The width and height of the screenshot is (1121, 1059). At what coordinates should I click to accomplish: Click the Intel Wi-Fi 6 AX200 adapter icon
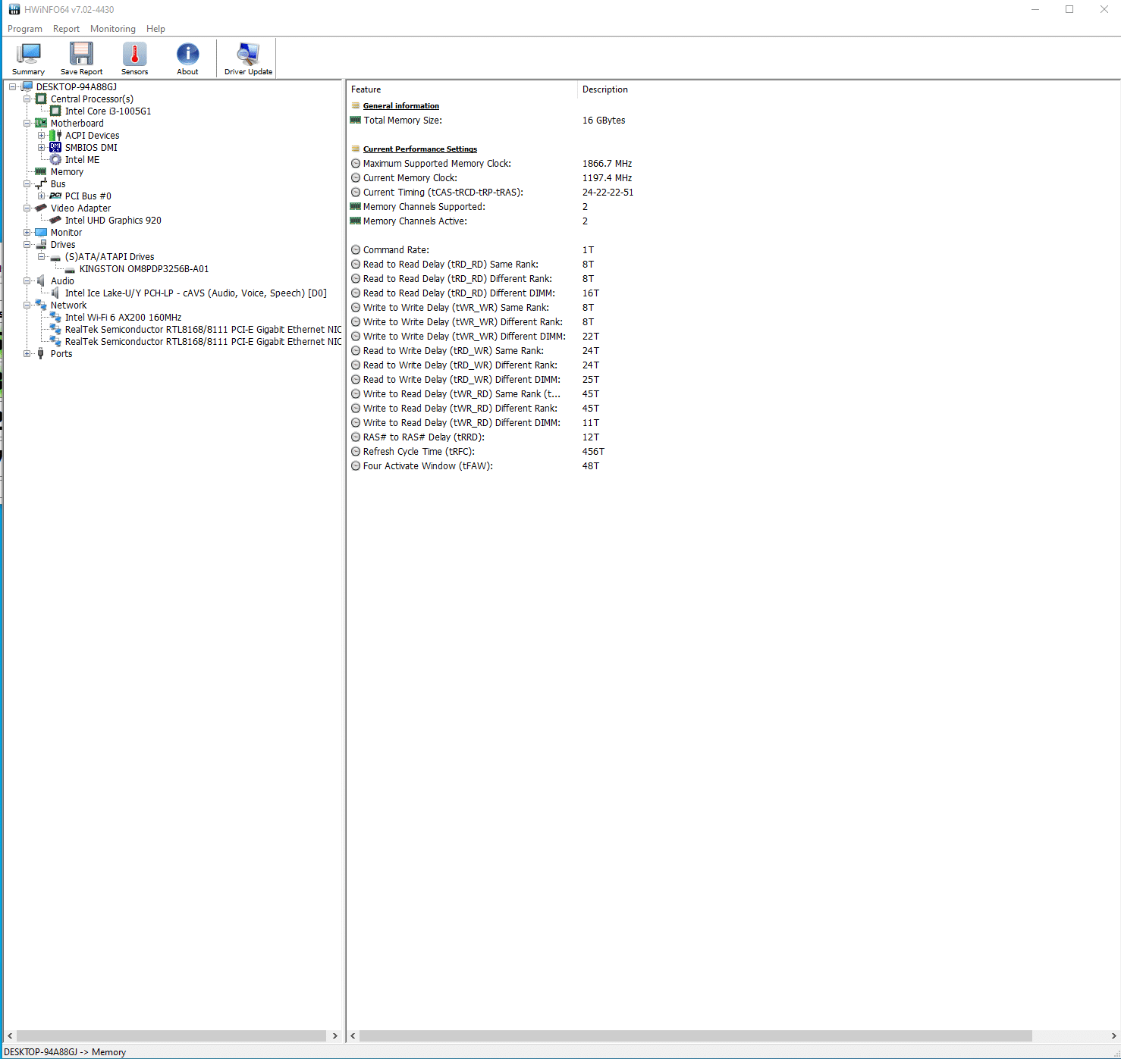click(x=55, y=317)
